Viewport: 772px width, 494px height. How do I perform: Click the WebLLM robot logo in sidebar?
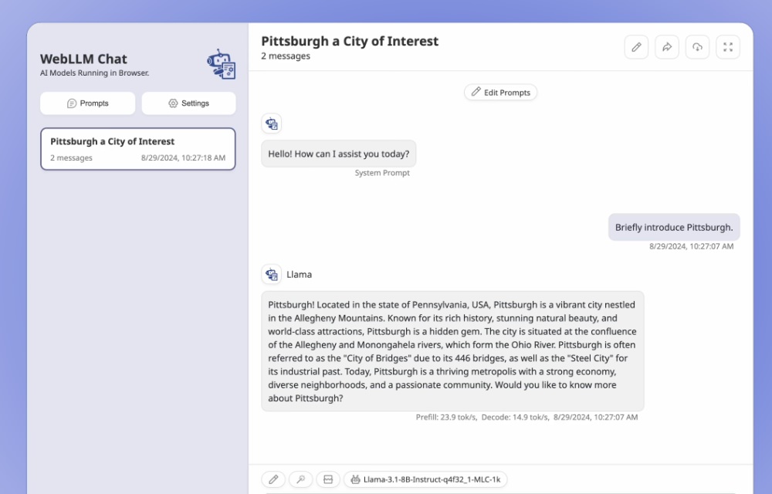(221, 65)
